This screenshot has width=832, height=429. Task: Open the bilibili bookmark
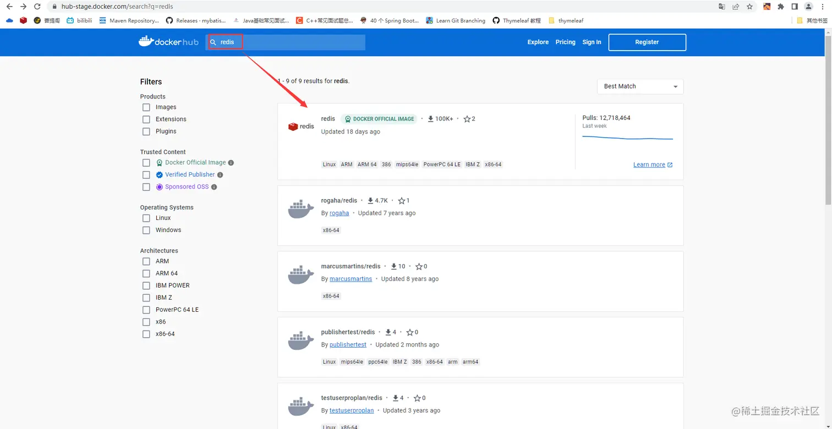point(79,20)
